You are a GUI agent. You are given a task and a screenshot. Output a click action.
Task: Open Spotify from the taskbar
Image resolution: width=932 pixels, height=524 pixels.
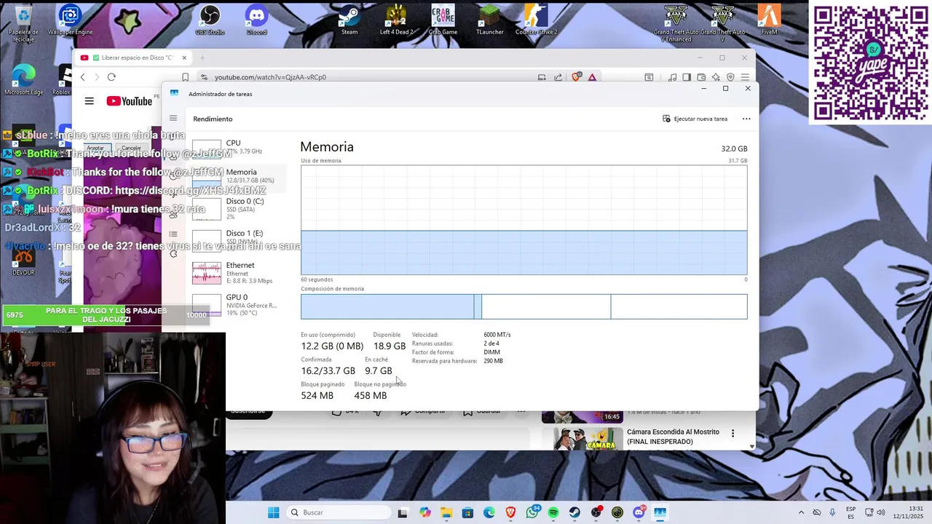tap(553, 512)
